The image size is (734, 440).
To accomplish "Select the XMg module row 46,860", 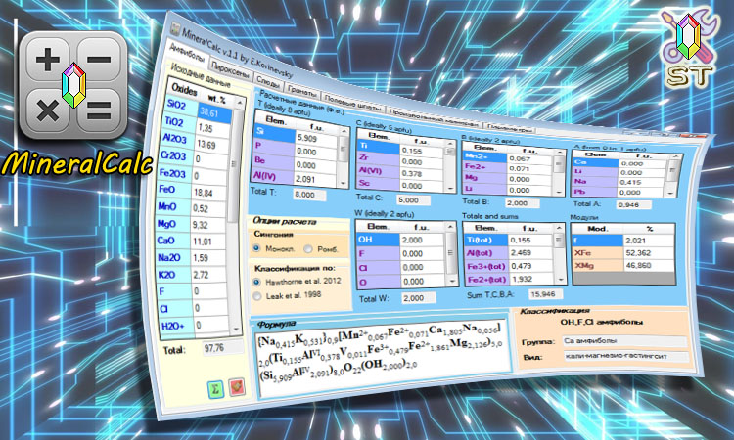I will click(x=623, y=266).
